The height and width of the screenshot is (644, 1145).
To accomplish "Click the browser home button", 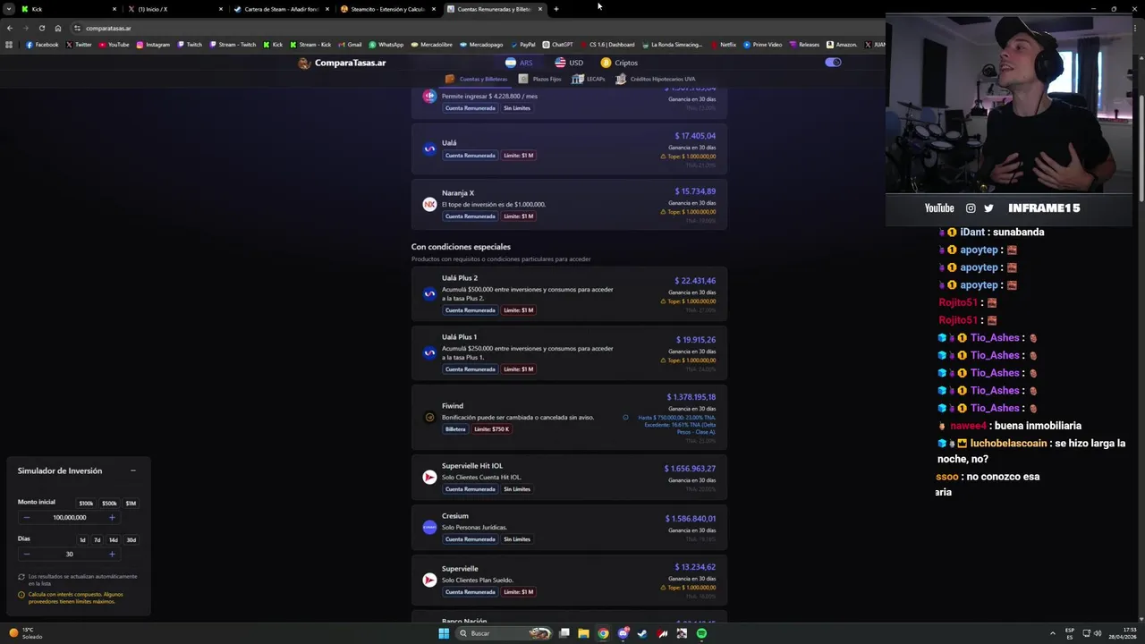I will coord(58,28).
